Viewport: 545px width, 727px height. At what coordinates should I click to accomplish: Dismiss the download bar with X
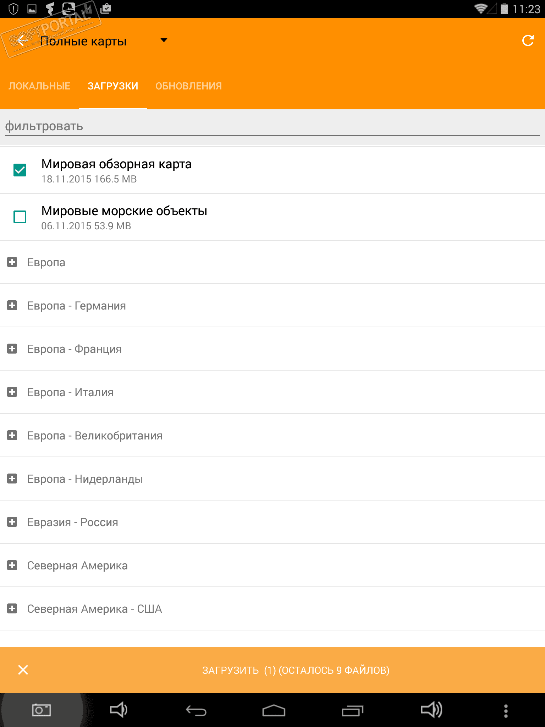click(23, 670)
